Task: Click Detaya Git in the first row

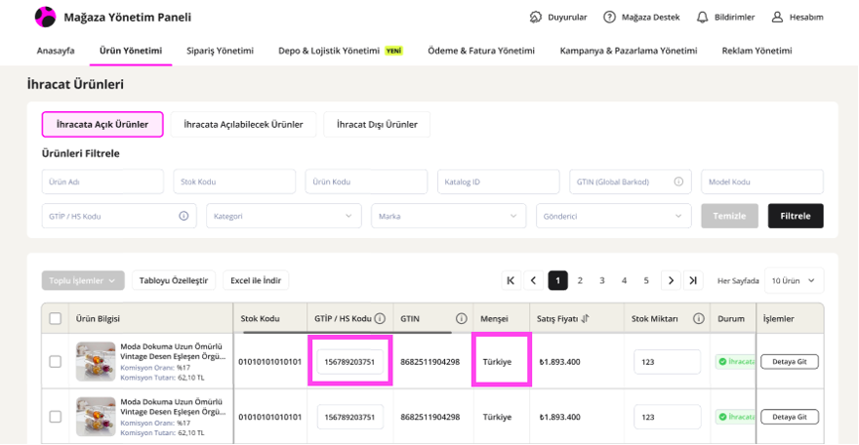Action: pos(790,362)
